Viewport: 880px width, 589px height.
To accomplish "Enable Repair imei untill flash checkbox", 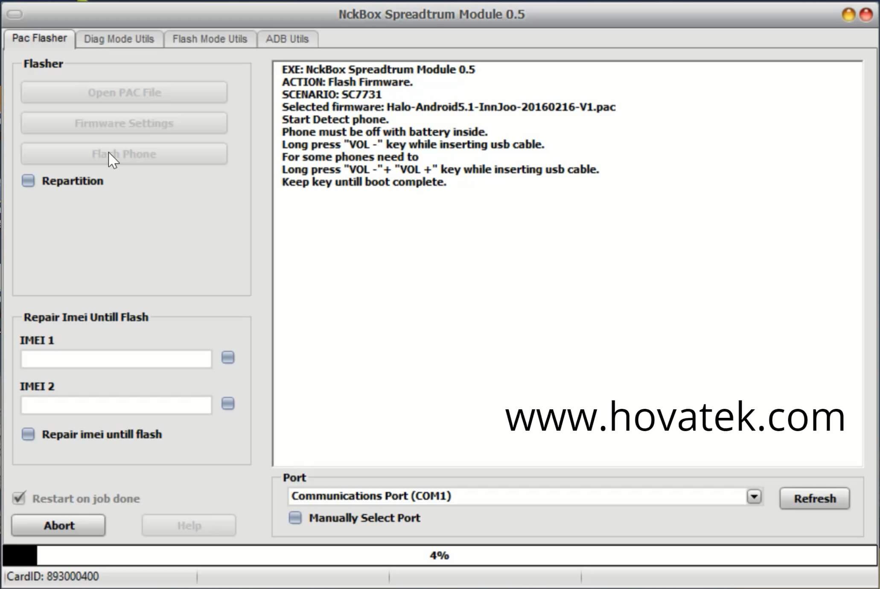I will (28, 434).
